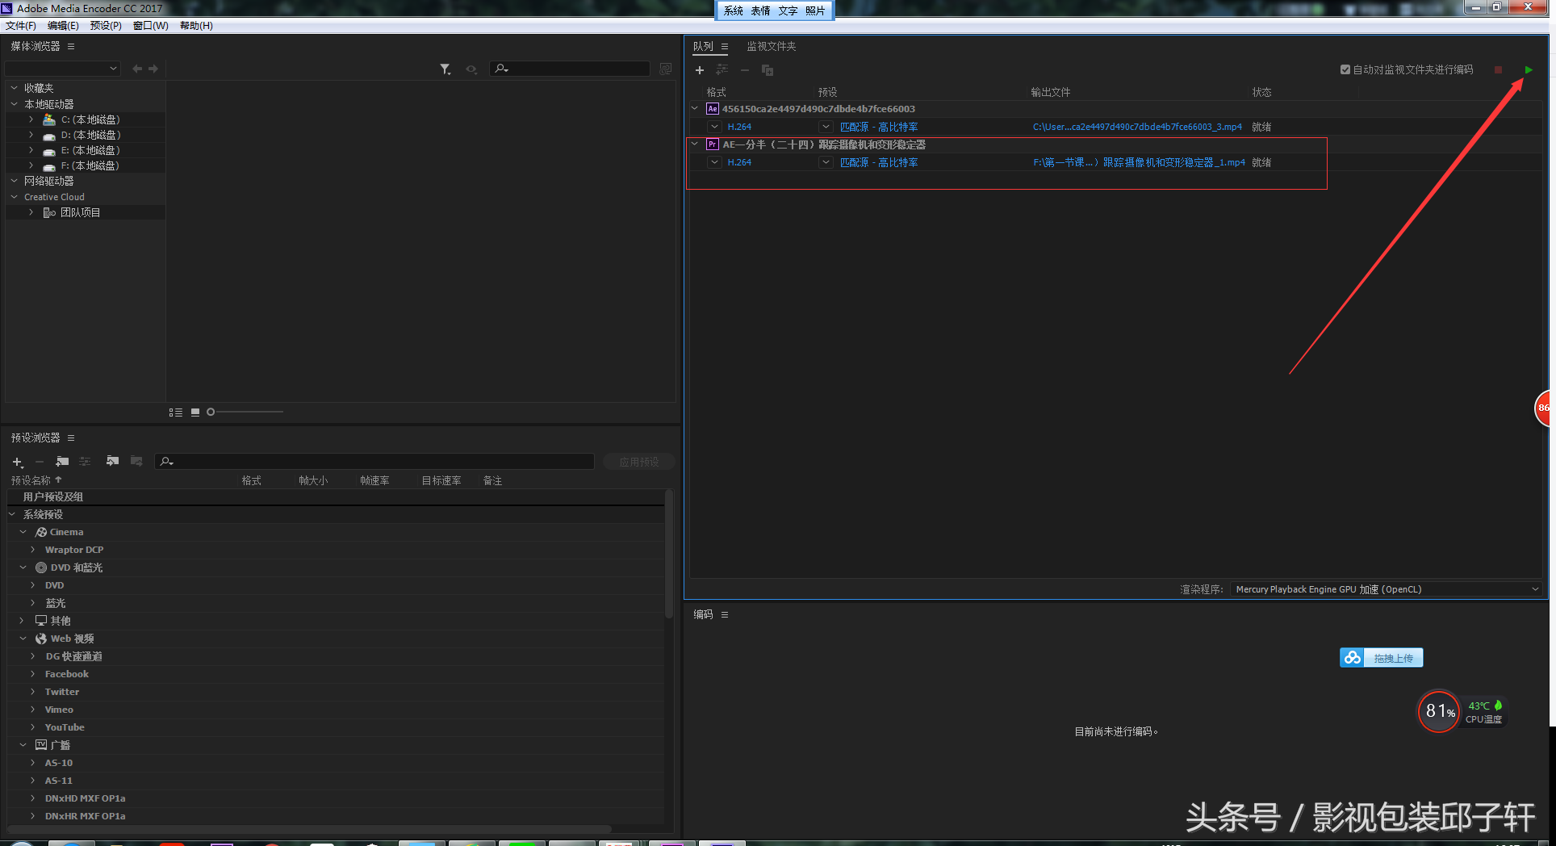Open the 预设(P) menu
This screenshot has width=1556, height=846.
[106, 26]
